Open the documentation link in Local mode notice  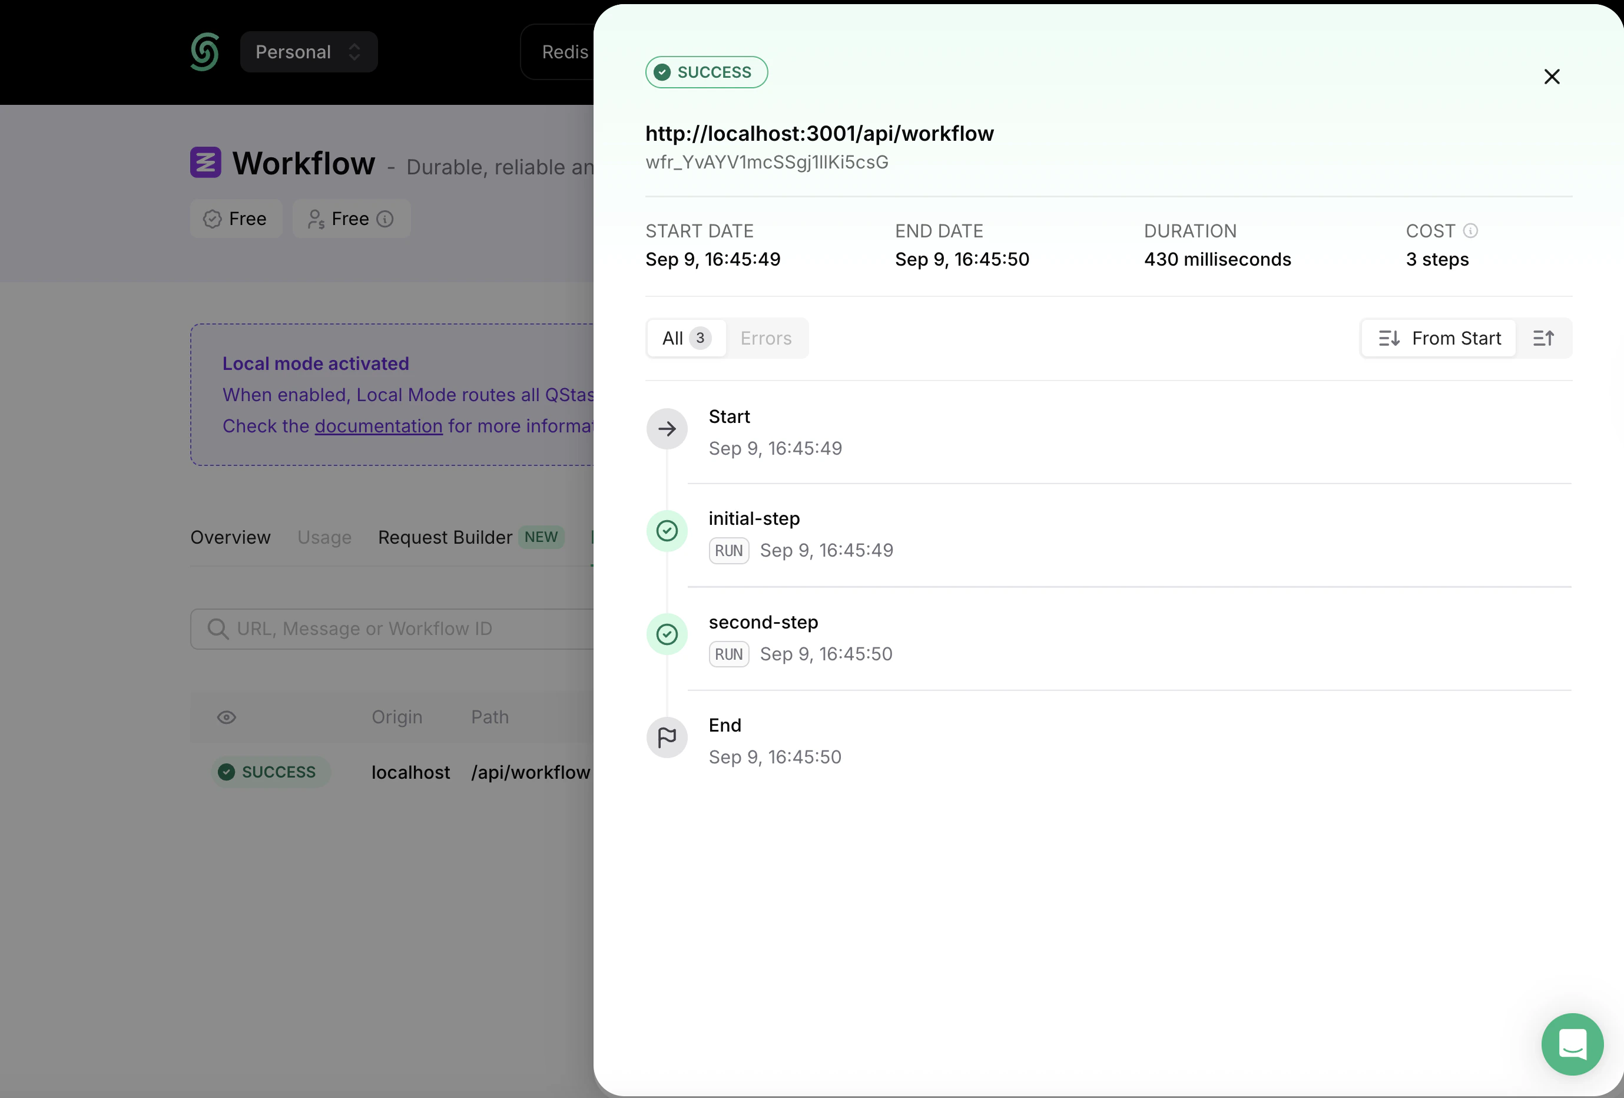377,426
